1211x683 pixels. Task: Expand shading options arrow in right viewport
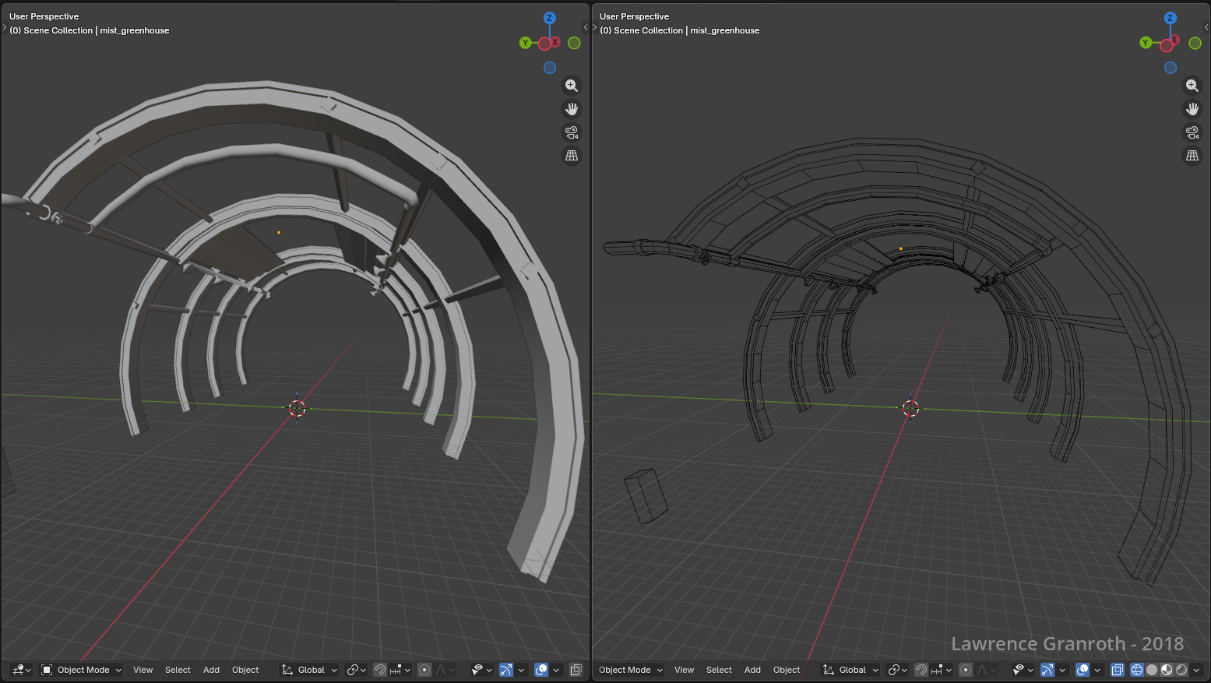pos(1196,670)
